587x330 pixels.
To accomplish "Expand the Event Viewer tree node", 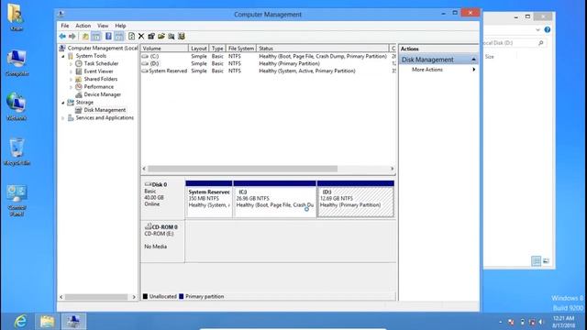I will (72, 71).
